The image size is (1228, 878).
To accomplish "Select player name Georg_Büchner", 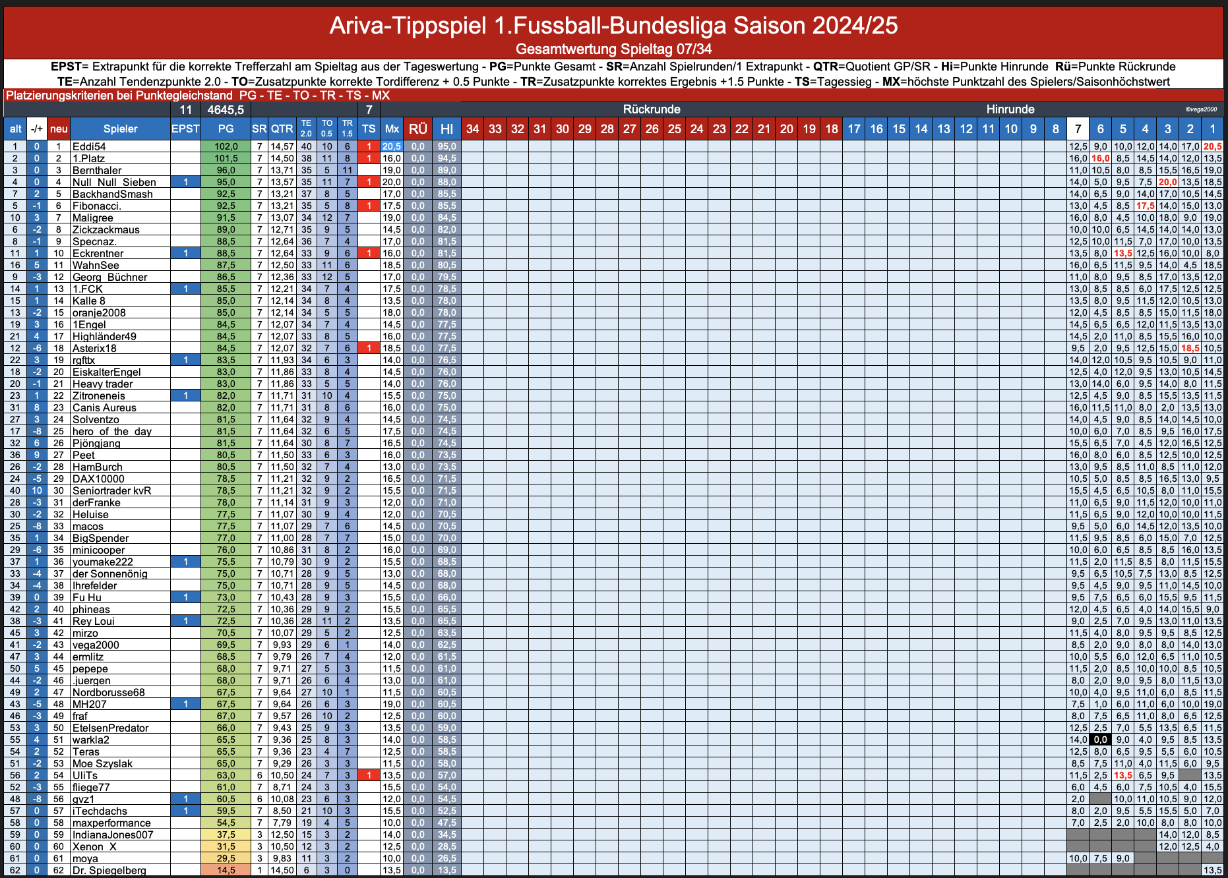I will (109, 277).
